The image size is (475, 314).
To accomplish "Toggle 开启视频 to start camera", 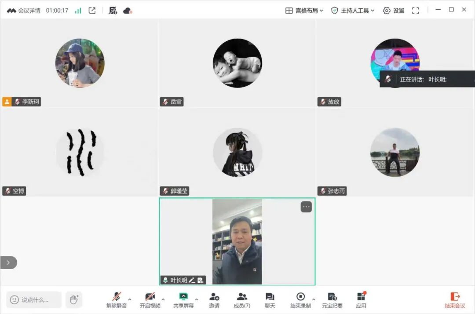I will 150,300.
